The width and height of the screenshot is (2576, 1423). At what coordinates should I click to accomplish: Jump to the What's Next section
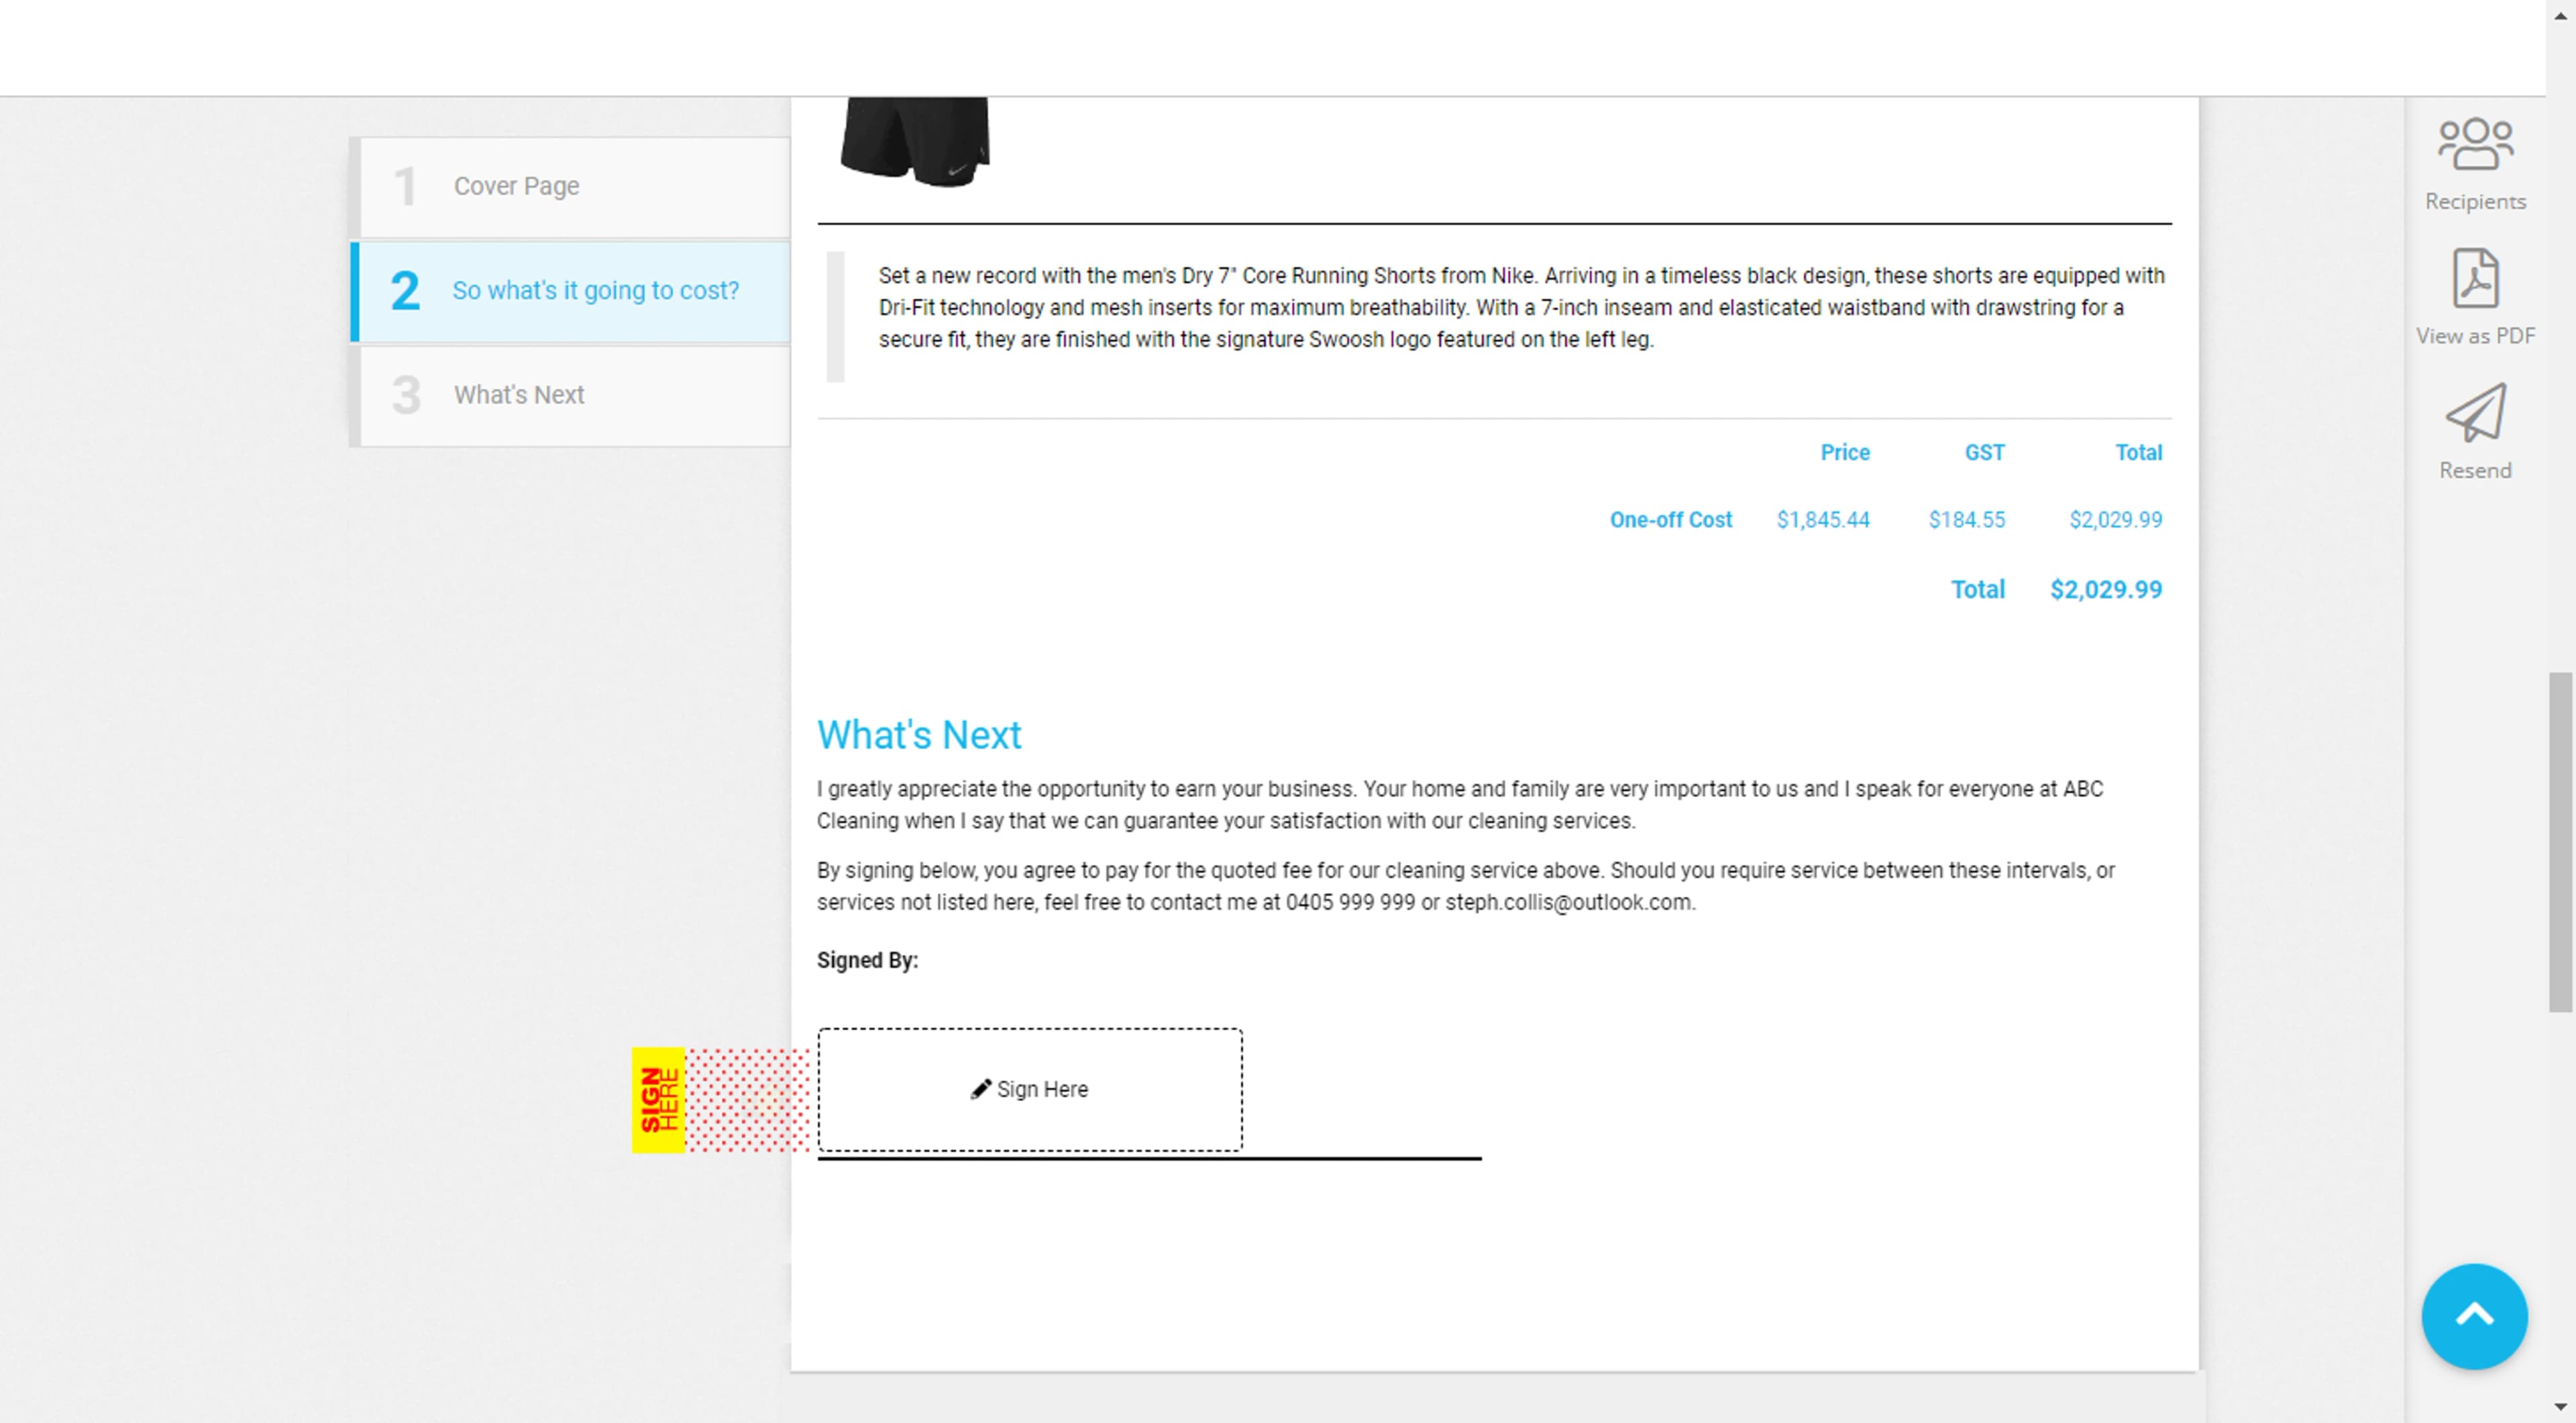coord(519,395)
